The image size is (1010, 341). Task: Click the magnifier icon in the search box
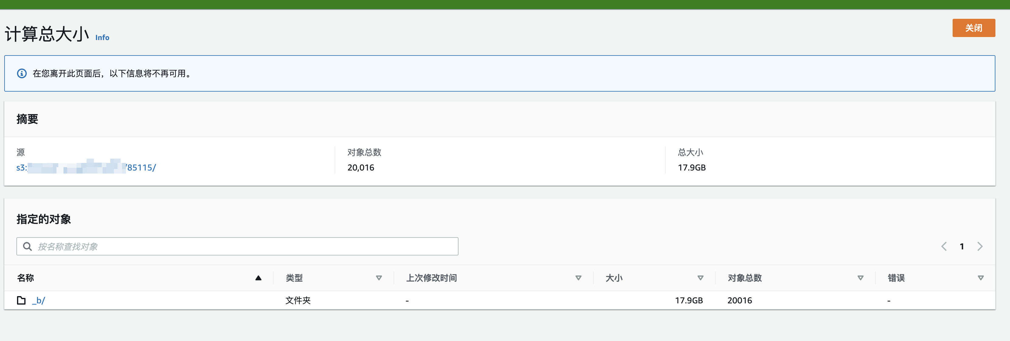(27, 246)
